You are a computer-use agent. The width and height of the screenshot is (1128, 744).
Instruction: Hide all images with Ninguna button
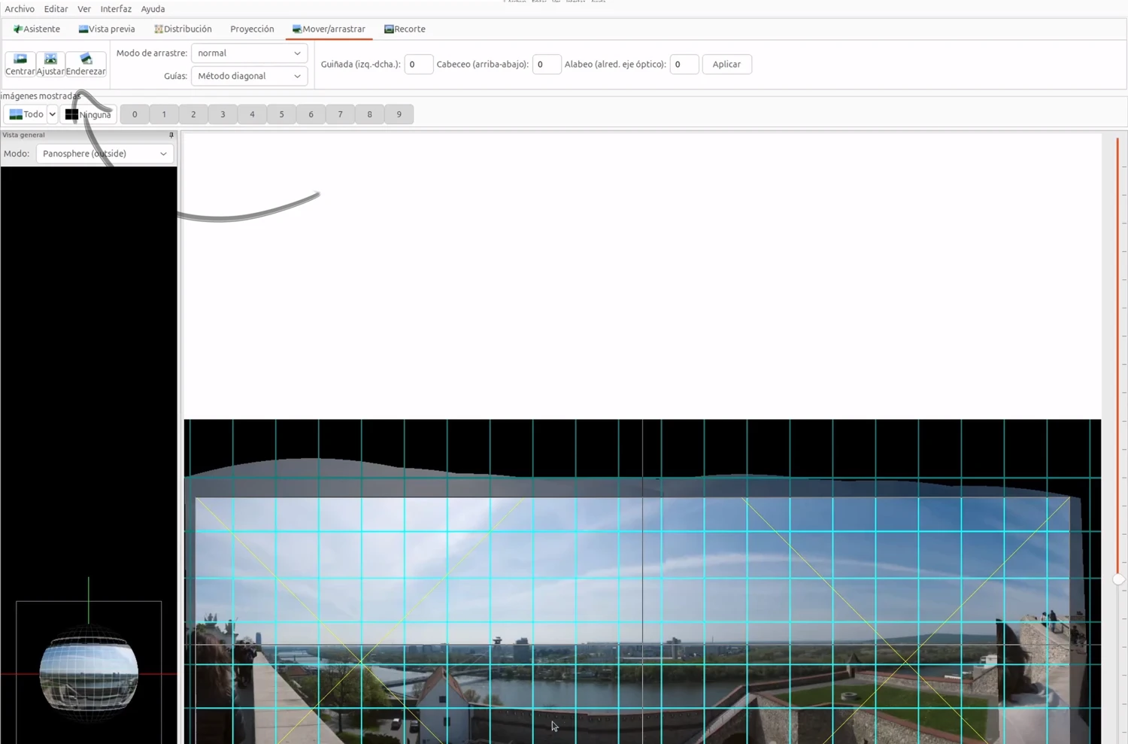click(88, 114)
